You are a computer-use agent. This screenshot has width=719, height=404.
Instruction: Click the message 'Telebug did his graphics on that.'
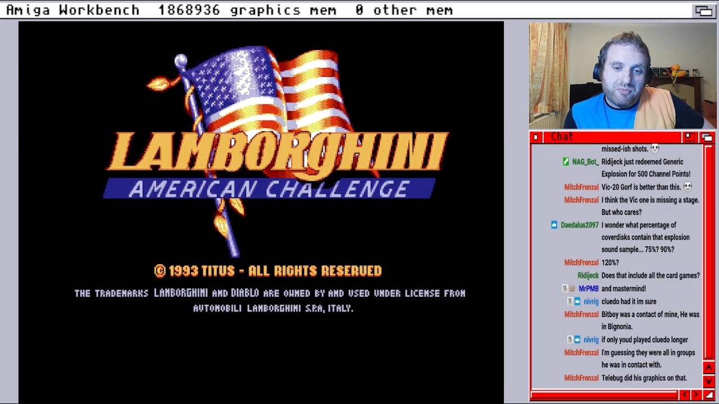pos(644,378)
